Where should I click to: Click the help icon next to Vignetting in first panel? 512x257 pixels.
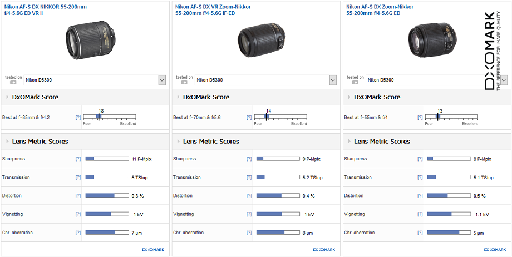pos(78,214)
